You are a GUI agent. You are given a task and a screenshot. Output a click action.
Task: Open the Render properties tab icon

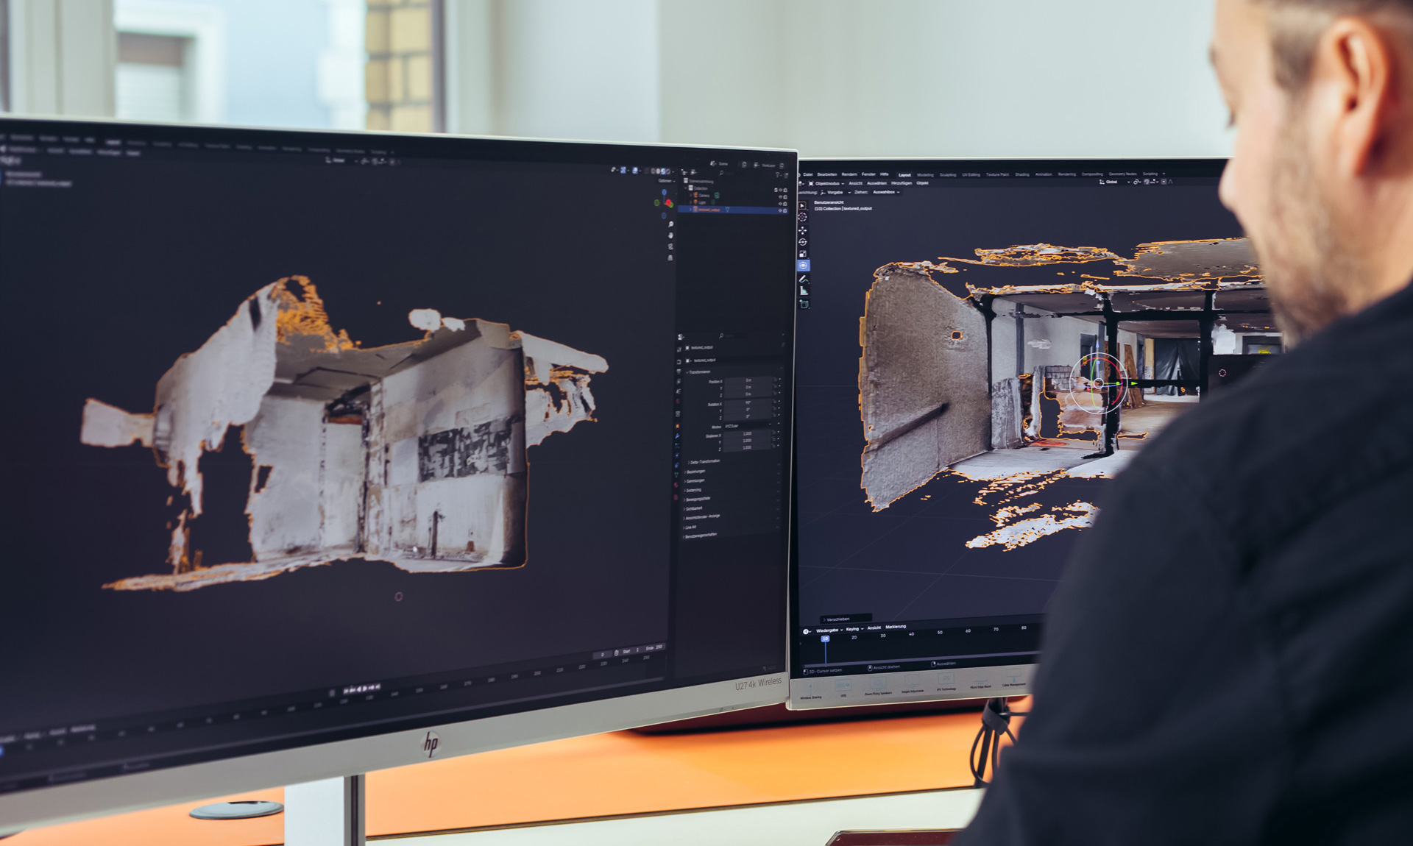(678, 362)
